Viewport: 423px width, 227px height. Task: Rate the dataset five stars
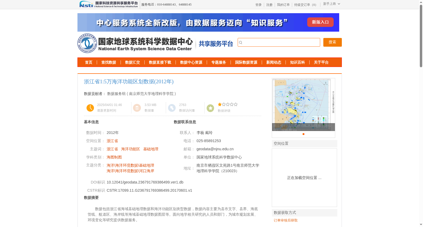(x=236, y=104)
